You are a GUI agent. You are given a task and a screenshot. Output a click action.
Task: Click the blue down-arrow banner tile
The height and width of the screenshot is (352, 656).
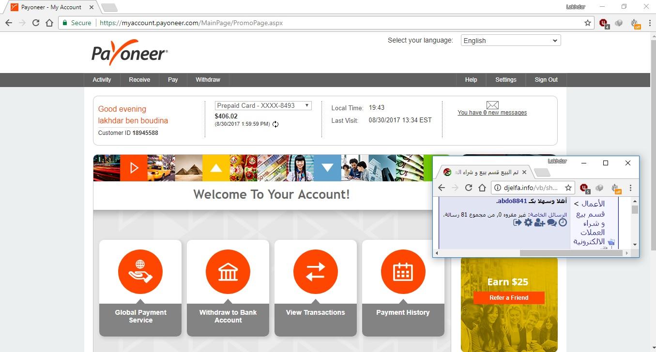pyautogui.click(x=327, y=168)
